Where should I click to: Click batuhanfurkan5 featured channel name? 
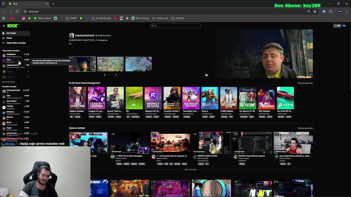(85, 36)
